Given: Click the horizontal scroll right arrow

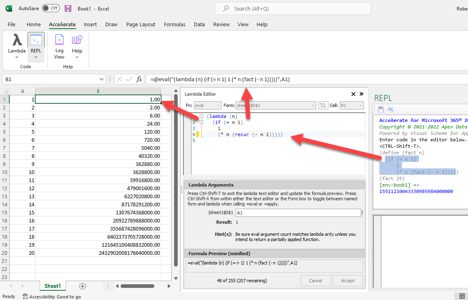Looking at the screenshot, I should 169,286.
